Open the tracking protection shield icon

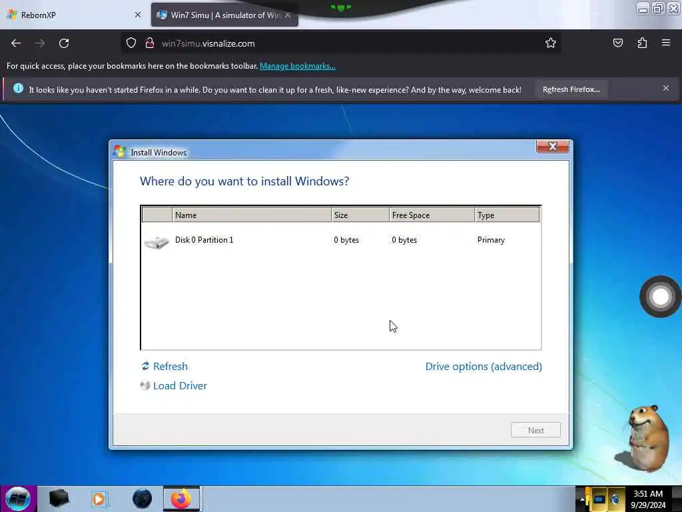pos(131,43)
